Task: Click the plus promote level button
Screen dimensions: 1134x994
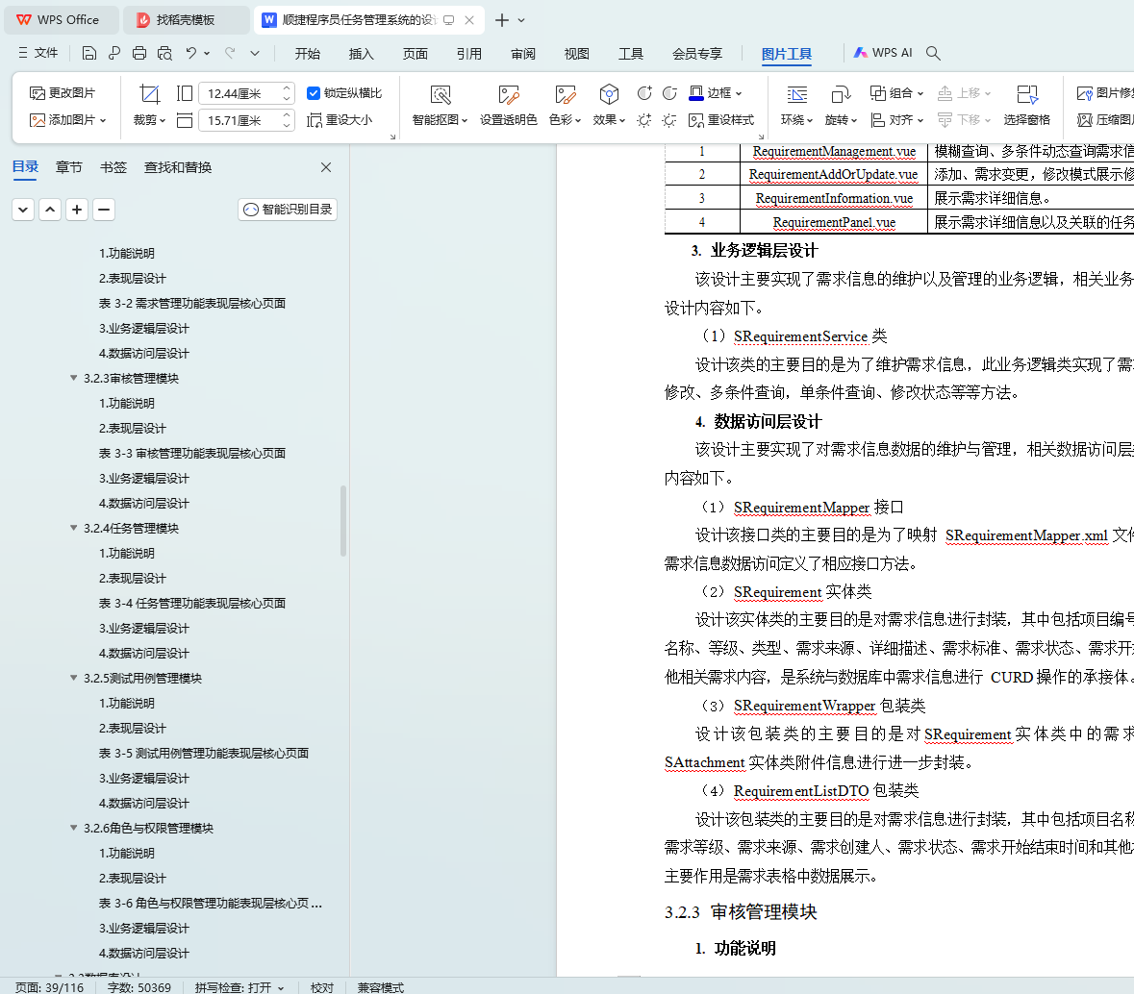Action: pos(77,210)
